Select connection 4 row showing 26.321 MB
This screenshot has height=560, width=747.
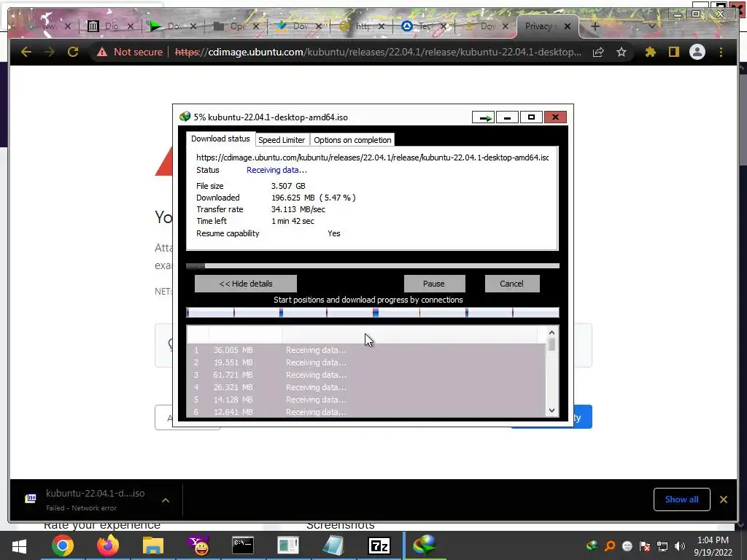(x=366, y=387)
